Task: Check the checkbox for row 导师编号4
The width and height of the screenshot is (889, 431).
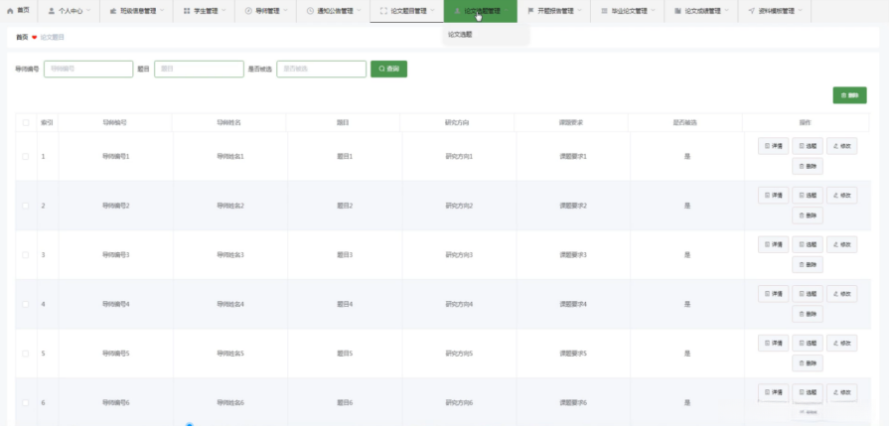Action: pos(26,304)
